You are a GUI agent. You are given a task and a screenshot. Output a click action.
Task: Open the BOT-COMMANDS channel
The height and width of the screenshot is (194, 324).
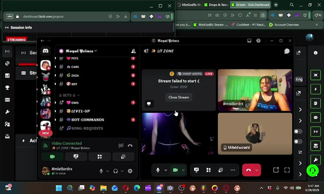tap(96, 120)
